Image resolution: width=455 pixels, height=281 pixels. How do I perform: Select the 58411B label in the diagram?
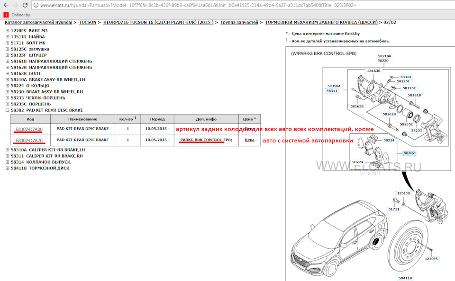[405, 278]
